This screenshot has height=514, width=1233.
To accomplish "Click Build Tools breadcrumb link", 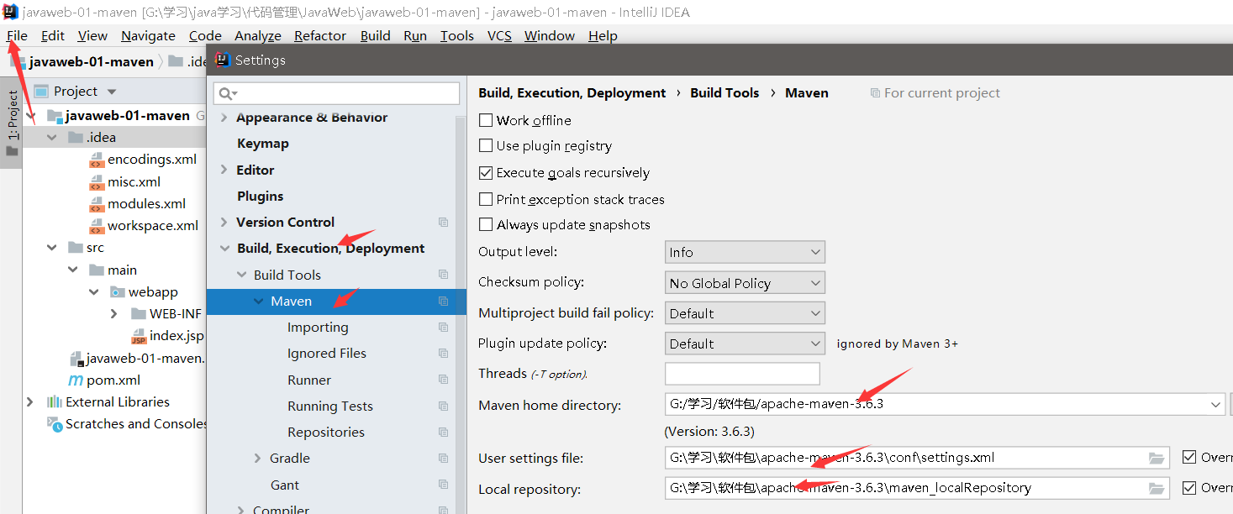I will tap(725, 93).
